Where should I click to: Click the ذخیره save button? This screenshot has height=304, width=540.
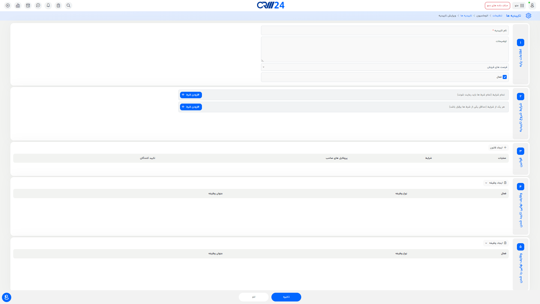click(286, 297)
